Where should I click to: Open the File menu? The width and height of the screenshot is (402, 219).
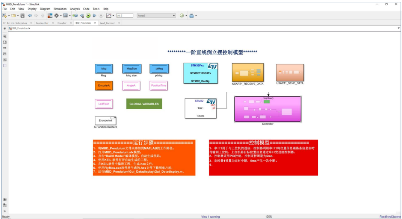click(x=5, y=9)
